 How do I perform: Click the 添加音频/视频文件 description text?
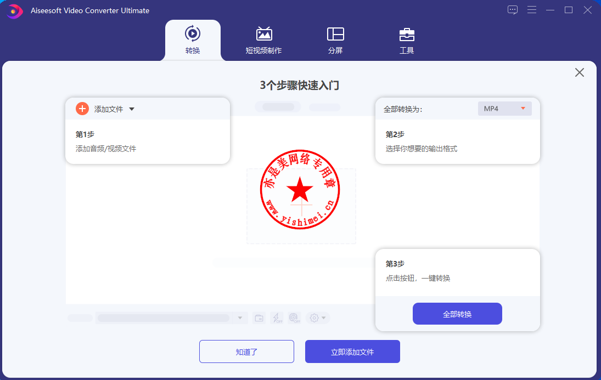coord(106,149)
